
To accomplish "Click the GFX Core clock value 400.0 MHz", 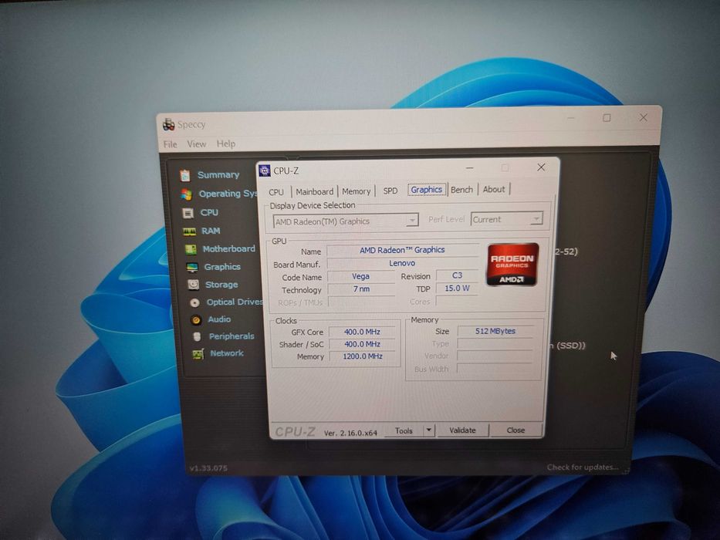I will tap(362, 332).
